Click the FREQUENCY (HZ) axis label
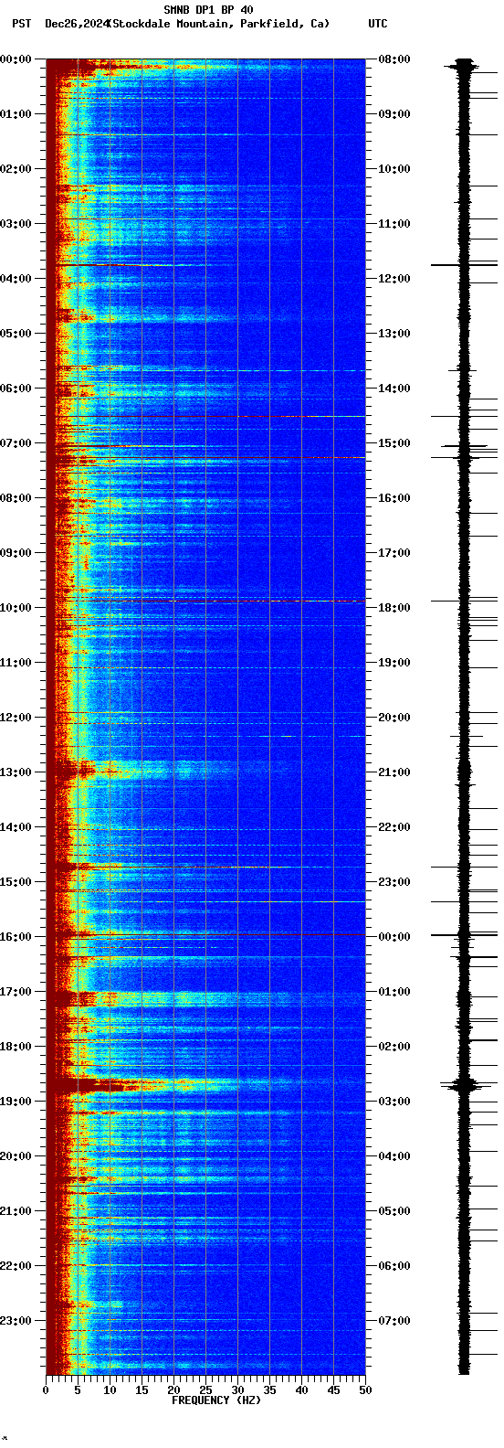The width and height of the screenshot is (504, 1448). [216, 1400]
